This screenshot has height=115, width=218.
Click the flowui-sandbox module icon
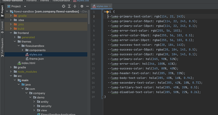point(11,12)
